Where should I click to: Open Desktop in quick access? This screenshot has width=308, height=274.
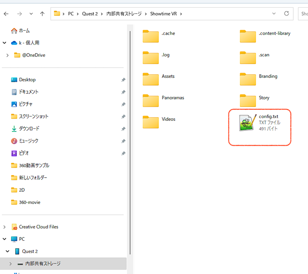point(23,80)
